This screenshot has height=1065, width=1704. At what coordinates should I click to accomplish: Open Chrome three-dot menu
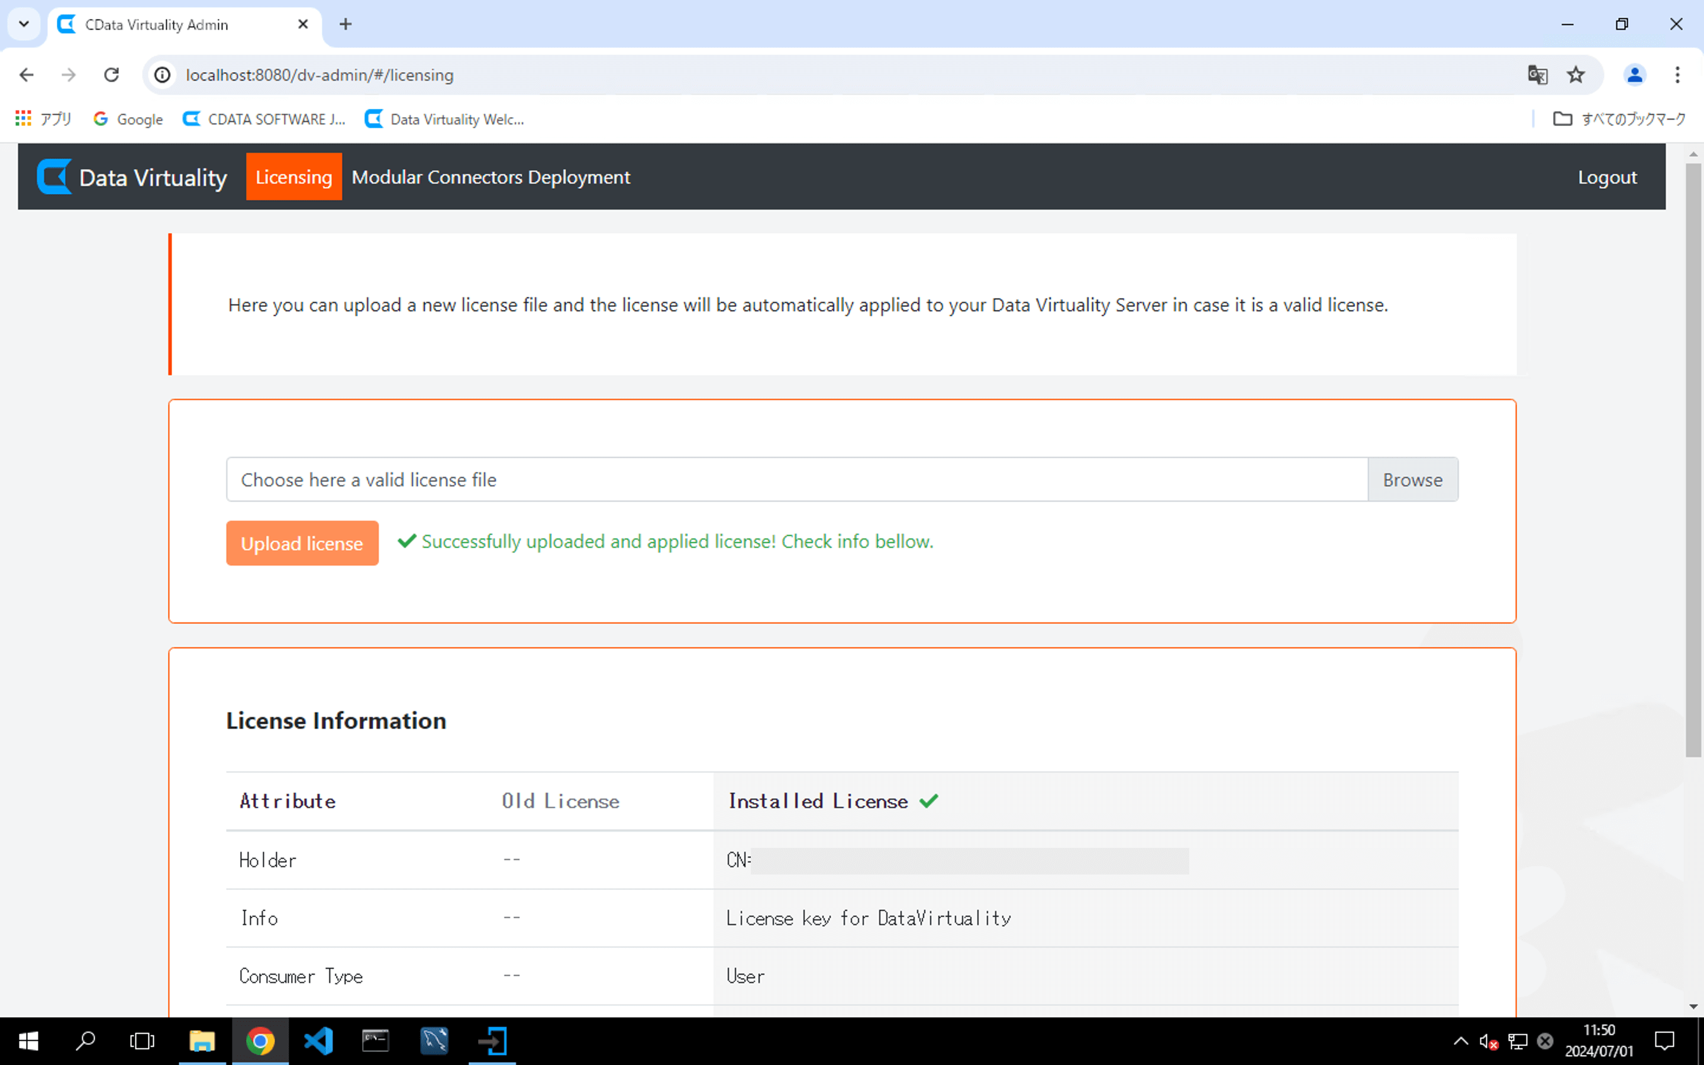tap(1677, 75)
